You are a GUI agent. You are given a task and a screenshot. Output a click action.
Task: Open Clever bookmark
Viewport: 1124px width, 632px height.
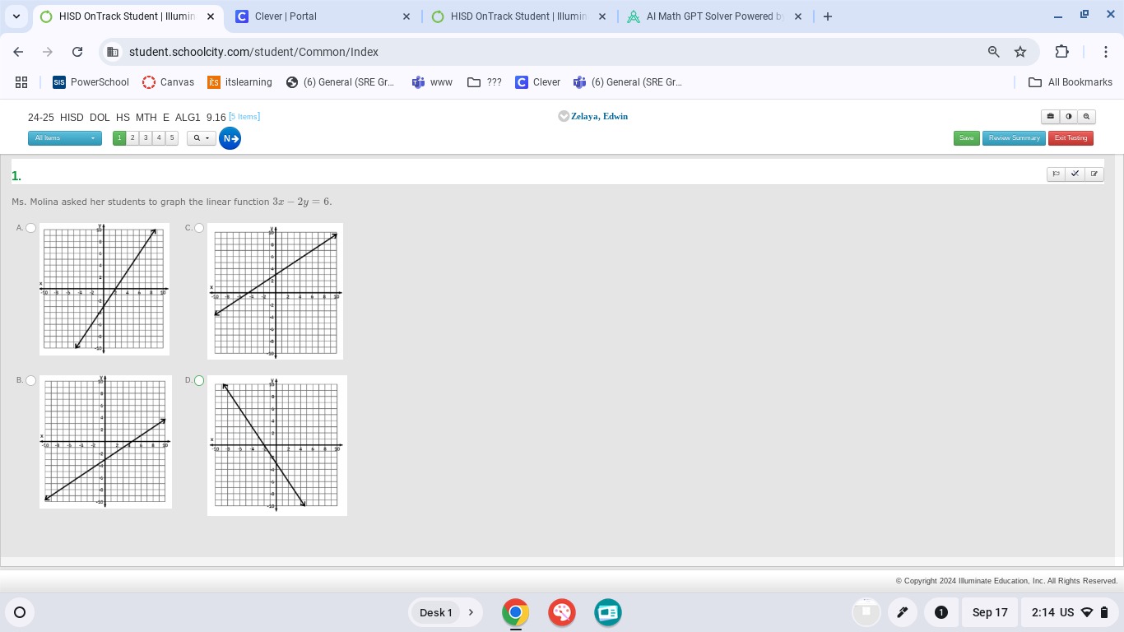pyautogui.click(x=538, y=82)
